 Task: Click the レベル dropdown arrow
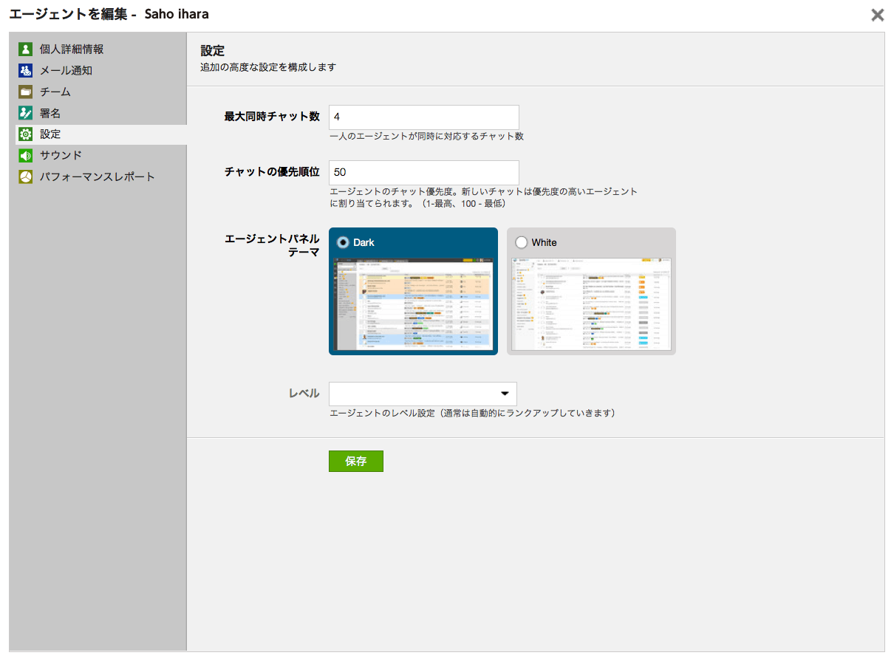click(505, 394)
